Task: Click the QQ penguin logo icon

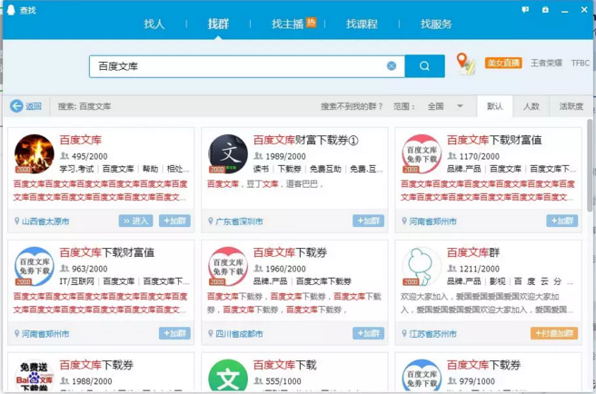Action: coord(11,10)
